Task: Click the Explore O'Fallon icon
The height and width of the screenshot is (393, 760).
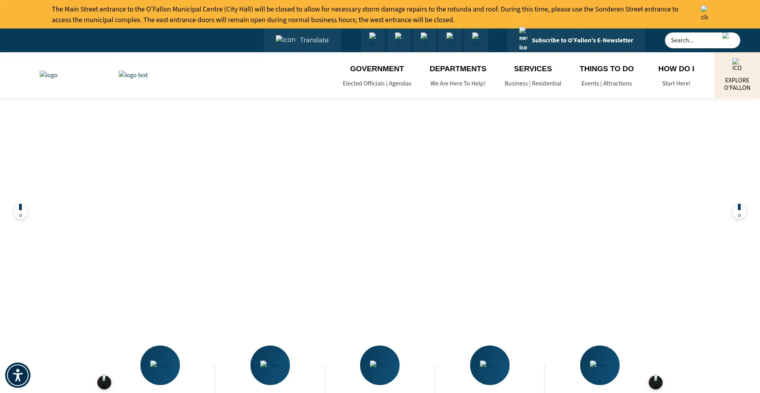Action: [x=737, y=65]
